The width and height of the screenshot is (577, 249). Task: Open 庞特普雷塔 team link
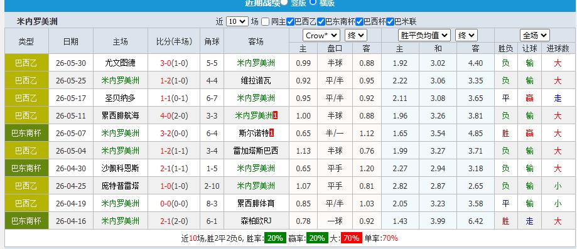point(121,186)
